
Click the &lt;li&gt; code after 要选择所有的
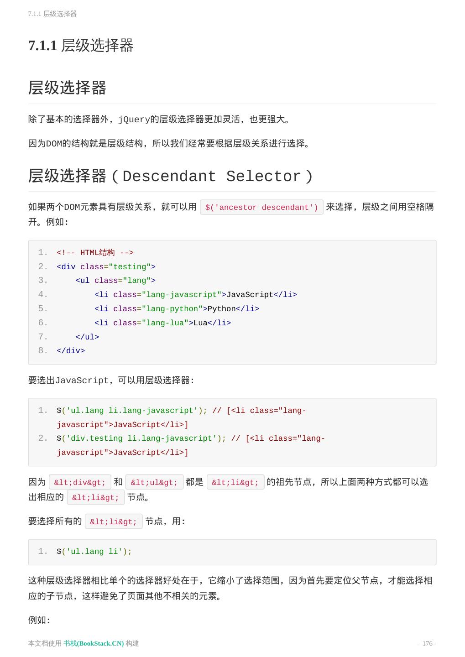point(114,521)
